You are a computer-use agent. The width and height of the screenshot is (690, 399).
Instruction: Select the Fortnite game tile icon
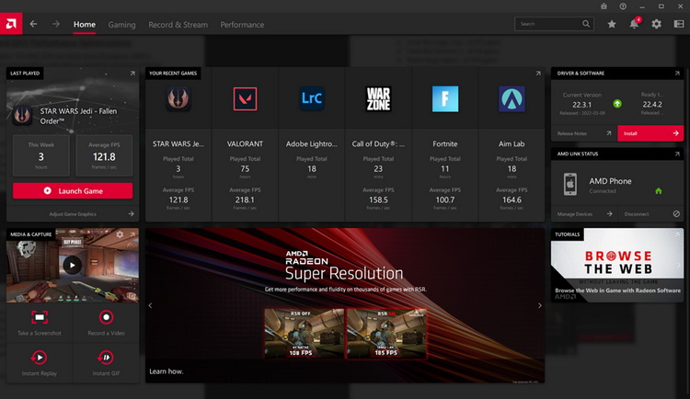click(445, 99)
